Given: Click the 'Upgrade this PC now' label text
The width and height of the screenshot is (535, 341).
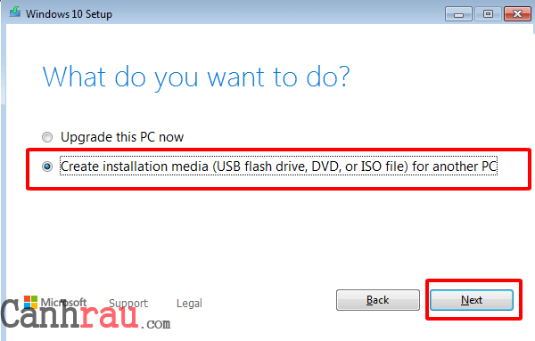Looking at the screenshot, I should (122, 137).
